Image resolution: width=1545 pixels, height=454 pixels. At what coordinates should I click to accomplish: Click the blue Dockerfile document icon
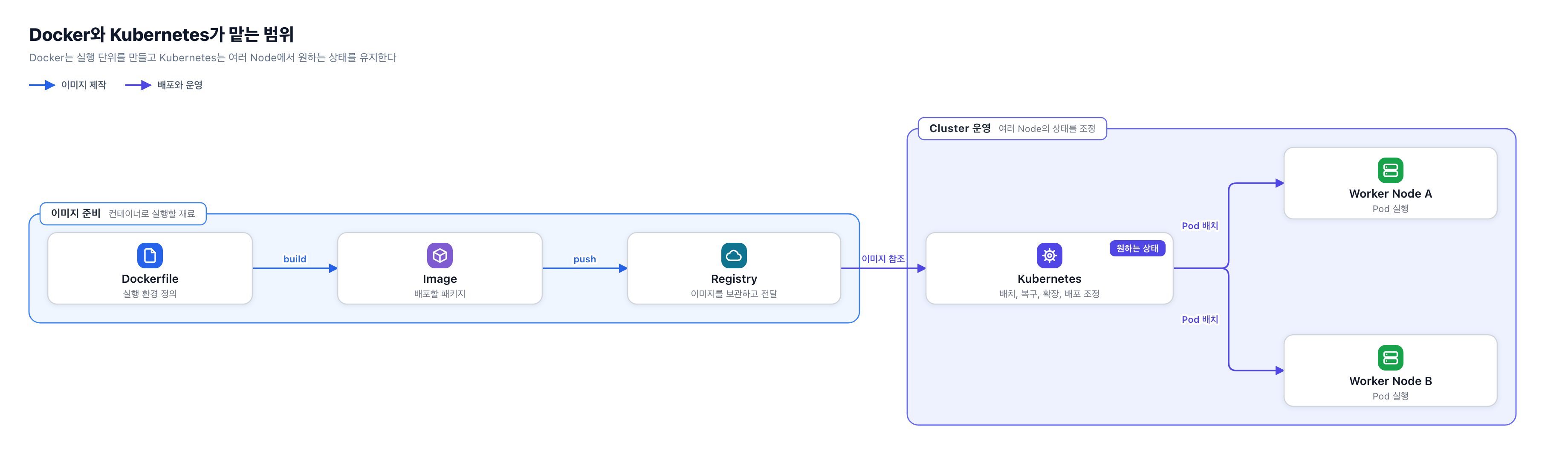[x=150, y=255]
